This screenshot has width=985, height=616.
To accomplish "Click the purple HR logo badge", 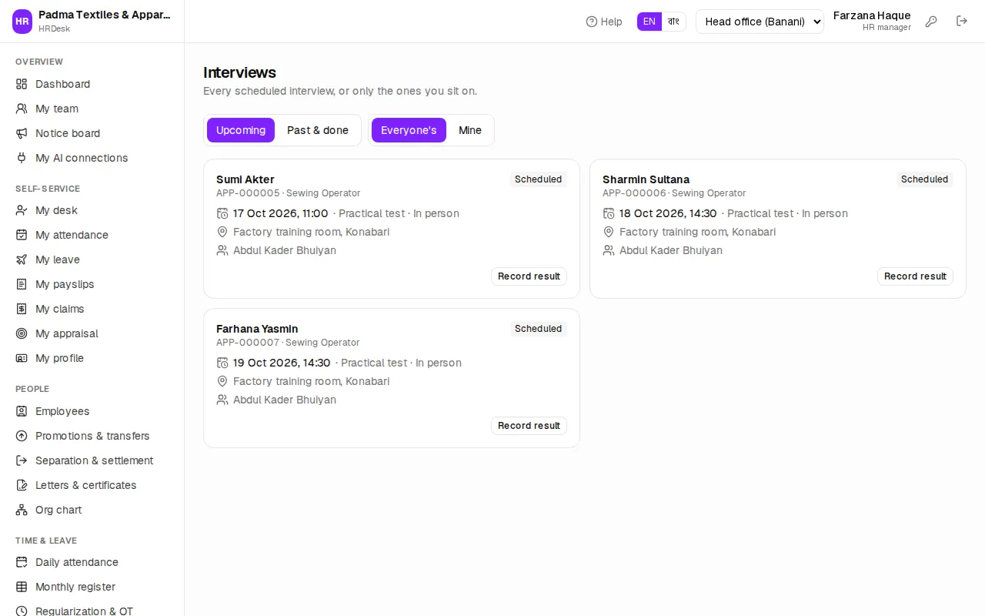I will (x=22, y=22).
